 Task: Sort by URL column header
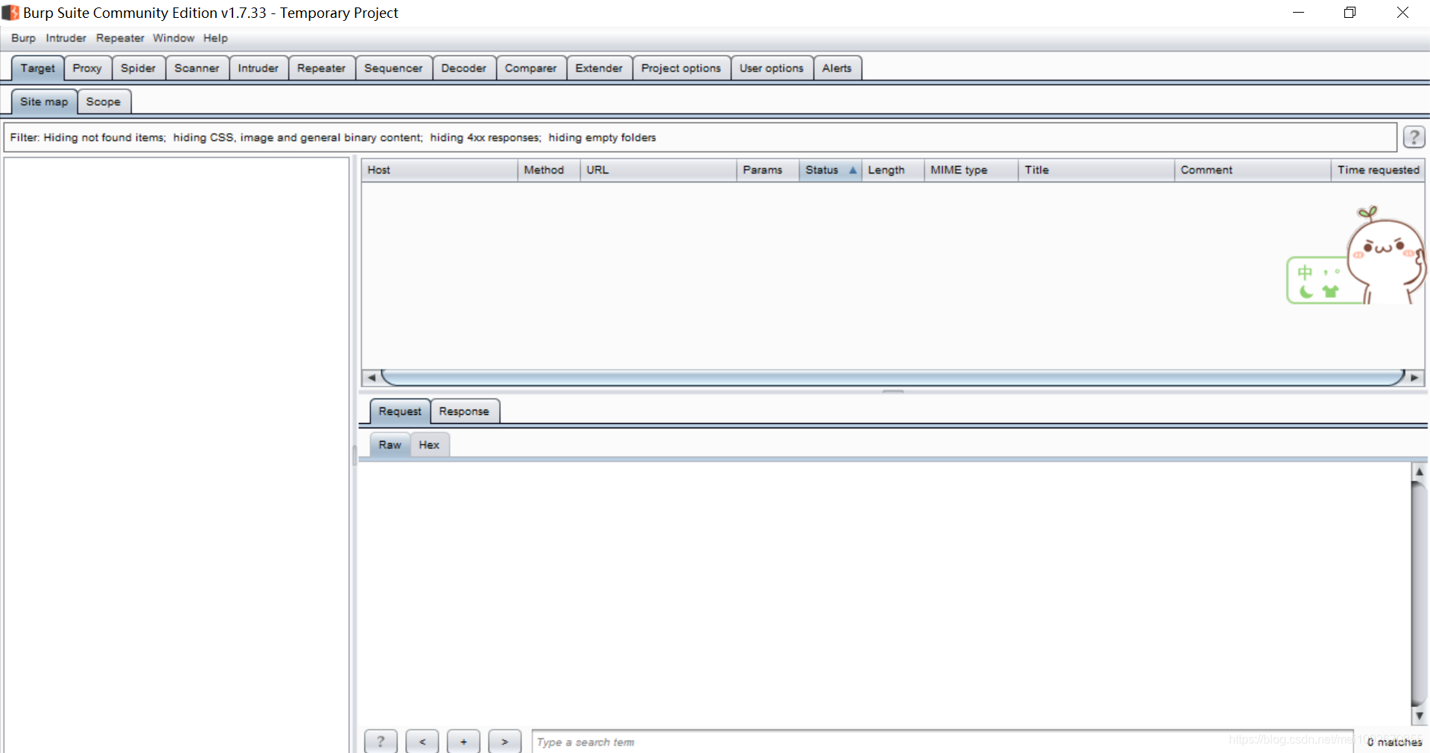pos(658,170)
